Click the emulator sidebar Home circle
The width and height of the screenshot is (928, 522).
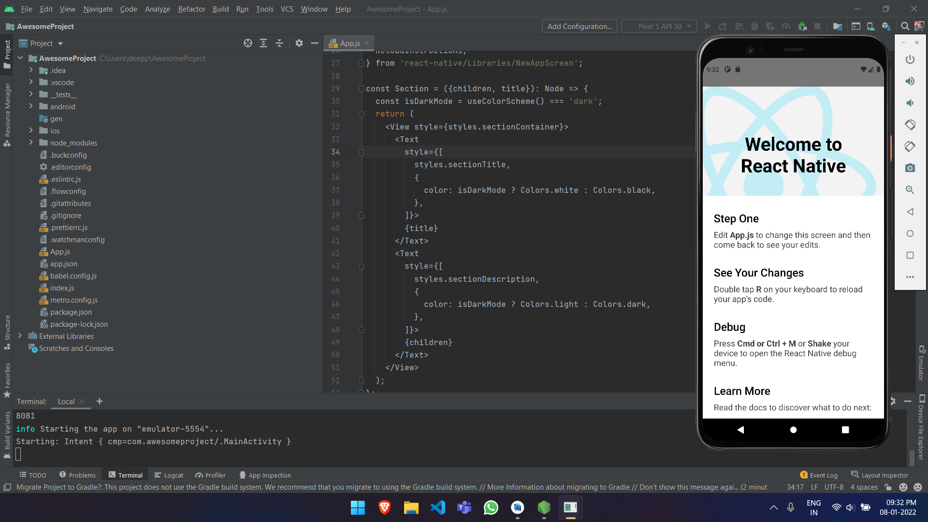(910, 233)
